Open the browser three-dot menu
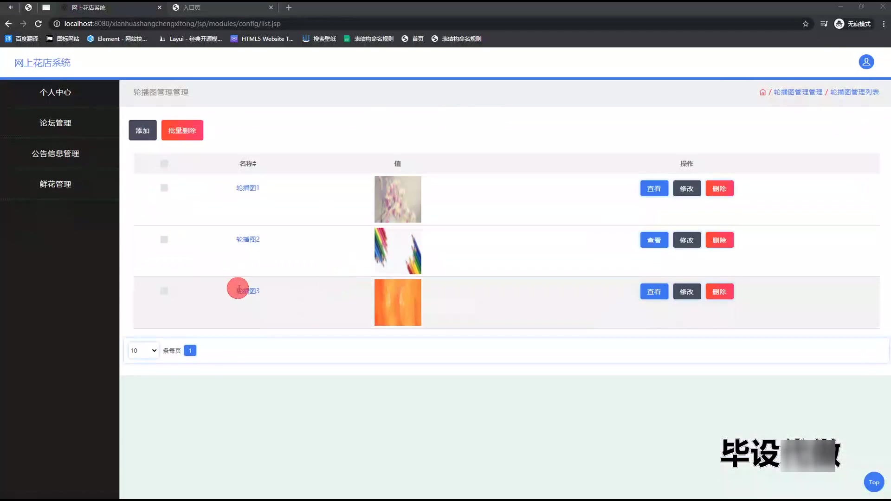 (x=884, y=24)
